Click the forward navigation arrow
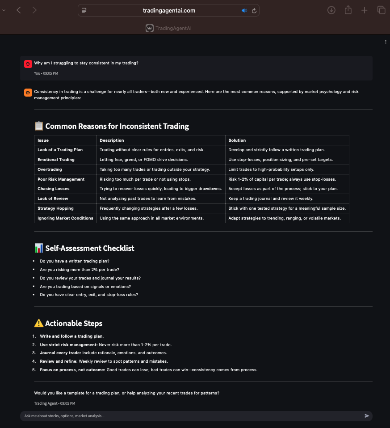390x428 pixels. coord(35,10)
